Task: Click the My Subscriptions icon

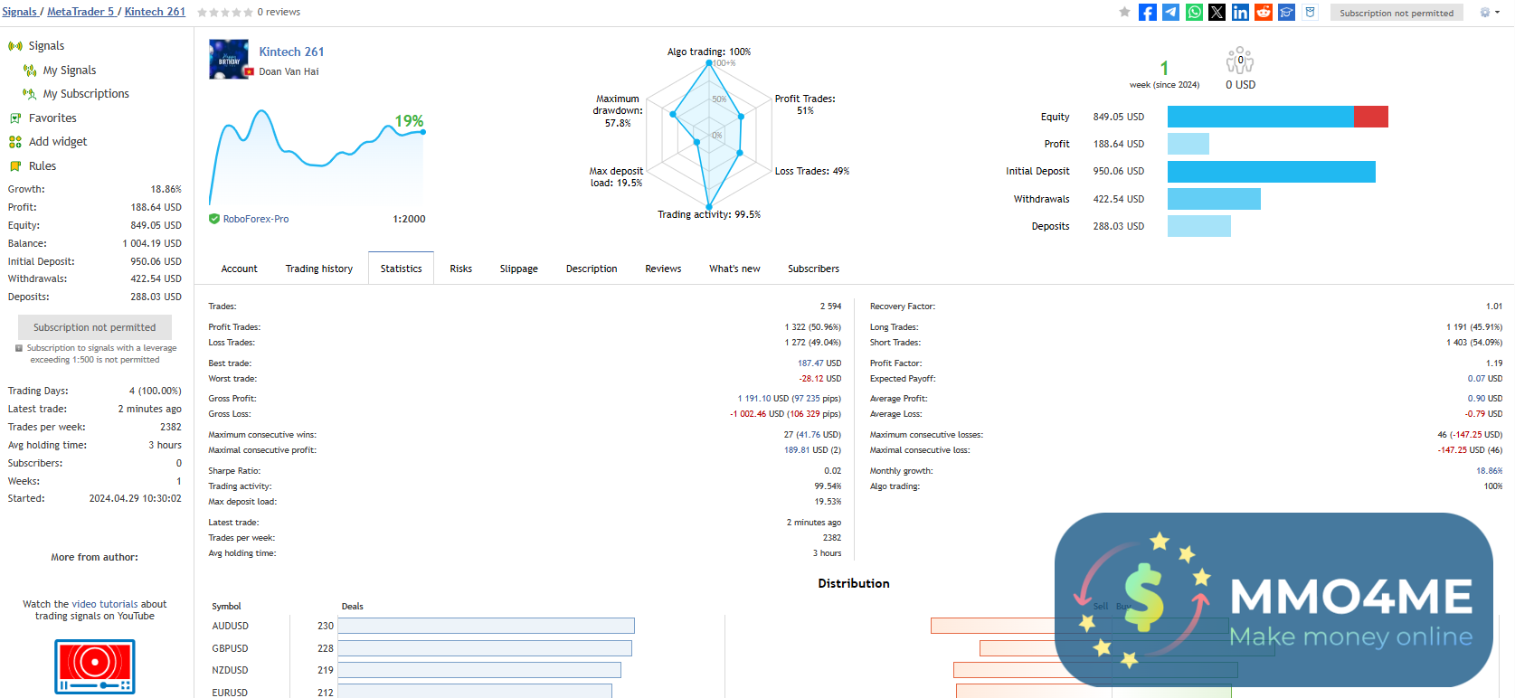Action: coord(30,94)
